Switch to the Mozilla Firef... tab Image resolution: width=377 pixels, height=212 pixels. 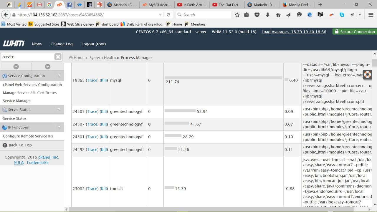tap(297, 5)
